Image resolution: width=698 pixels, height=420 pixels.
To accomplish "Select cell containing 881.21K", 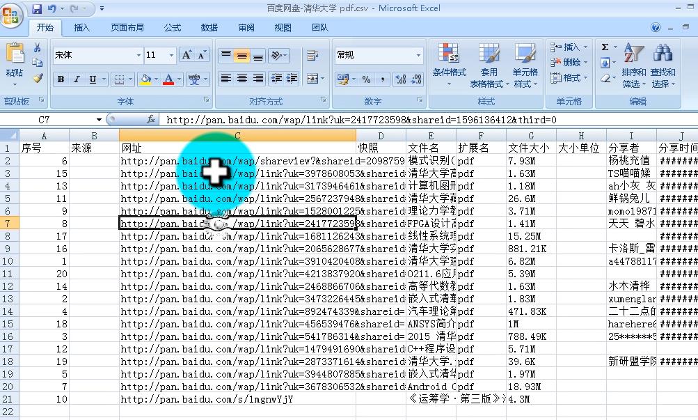I will (x=531, y=248).
